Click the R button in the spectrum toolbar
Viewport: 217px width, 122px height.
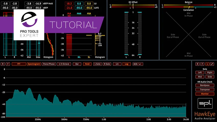point(3,64)
